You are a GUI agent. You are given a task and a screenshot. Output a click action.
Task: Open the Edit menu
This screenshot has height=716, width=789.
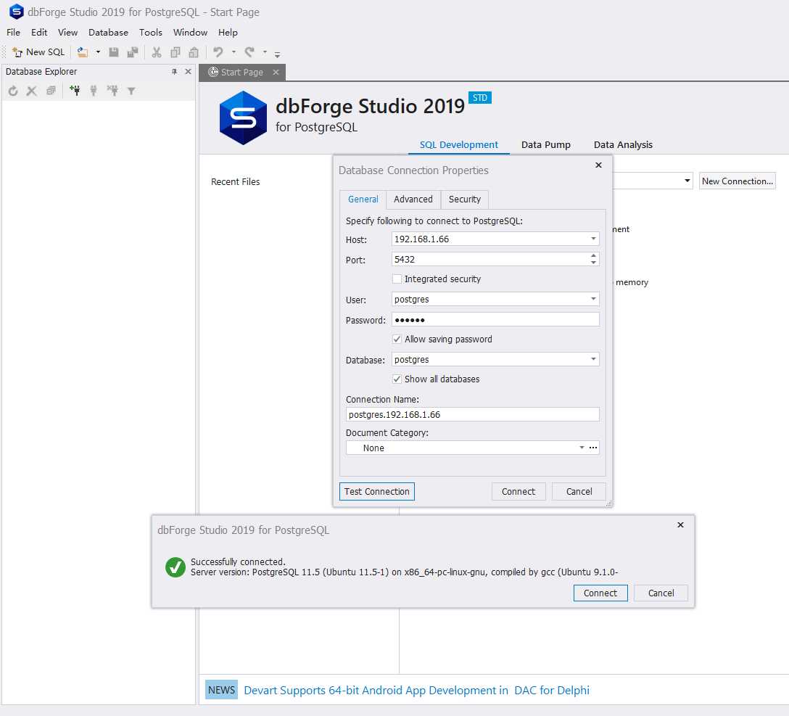[39, 32]
